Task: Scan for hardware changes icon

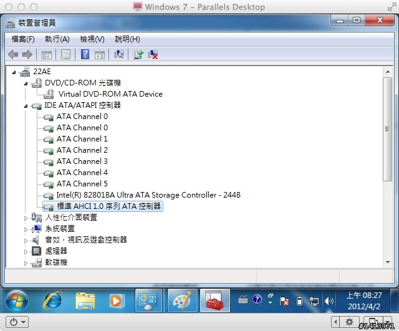Action: tap(119, 54)
